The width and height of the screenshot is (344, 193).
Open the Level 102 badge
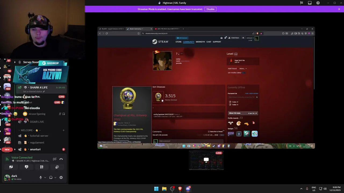click(x=236, y=54)
